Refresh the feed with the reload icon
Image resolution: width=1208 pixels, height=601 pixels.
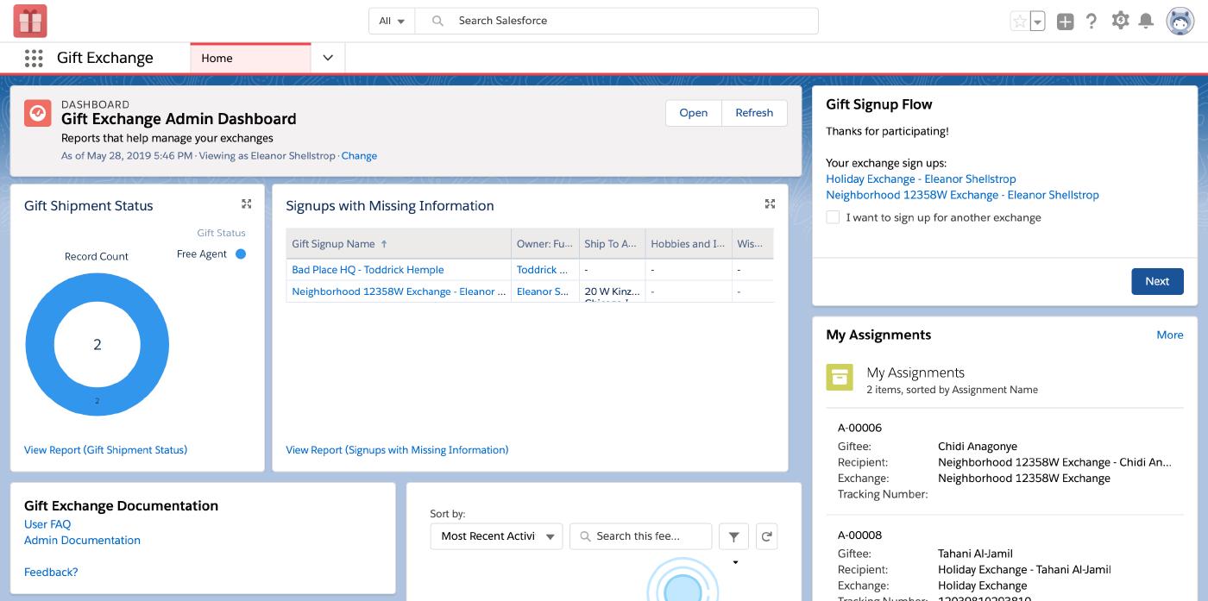pos(766,536)
